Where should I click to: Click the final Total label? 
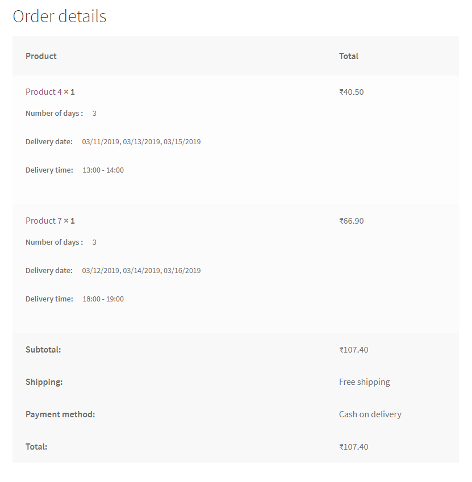(x=36, y=447)
